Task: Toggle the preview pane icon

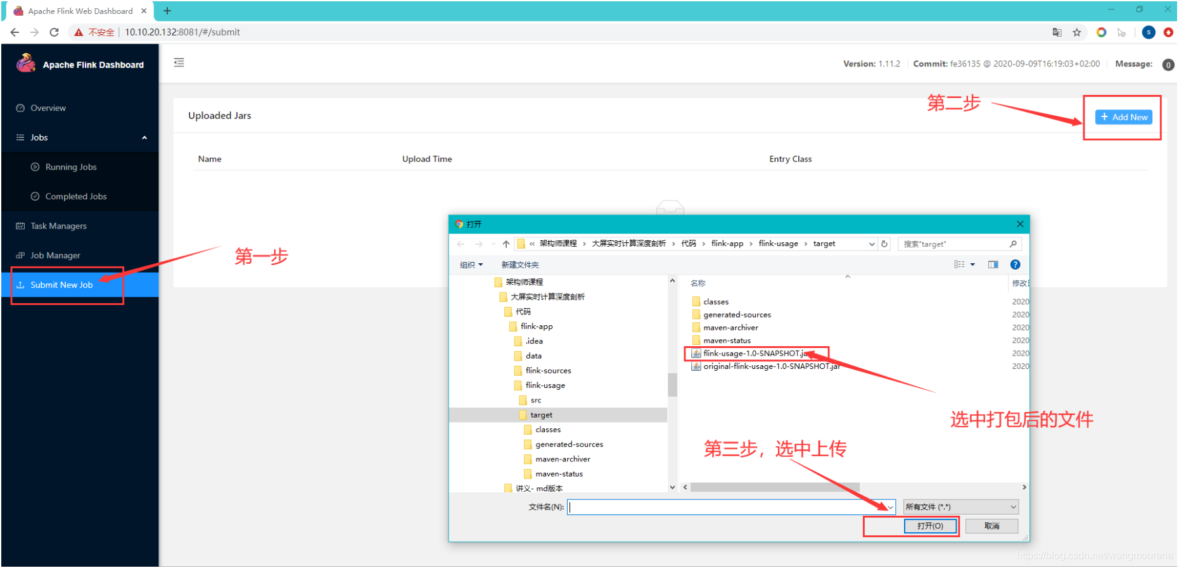Action: pyautogui.click(x=993, y=265)
